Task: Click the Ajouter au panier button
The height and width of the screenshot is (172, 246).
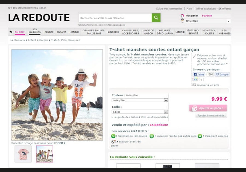Action: tap(208, 108)
